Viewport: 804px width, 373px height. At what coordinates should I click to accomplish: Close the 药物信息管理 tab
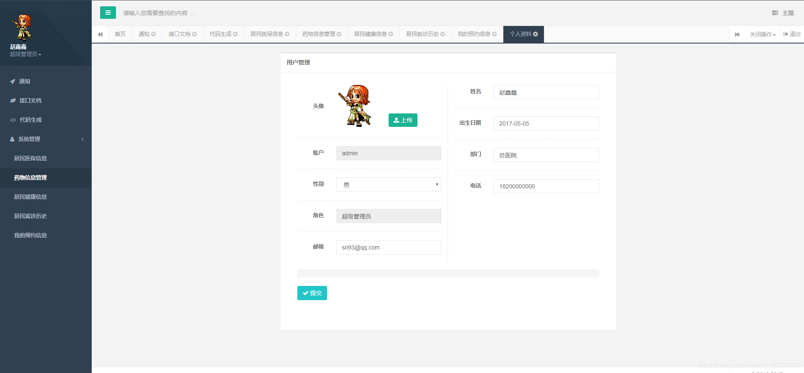pyautogui.click(x=339, y=34)
